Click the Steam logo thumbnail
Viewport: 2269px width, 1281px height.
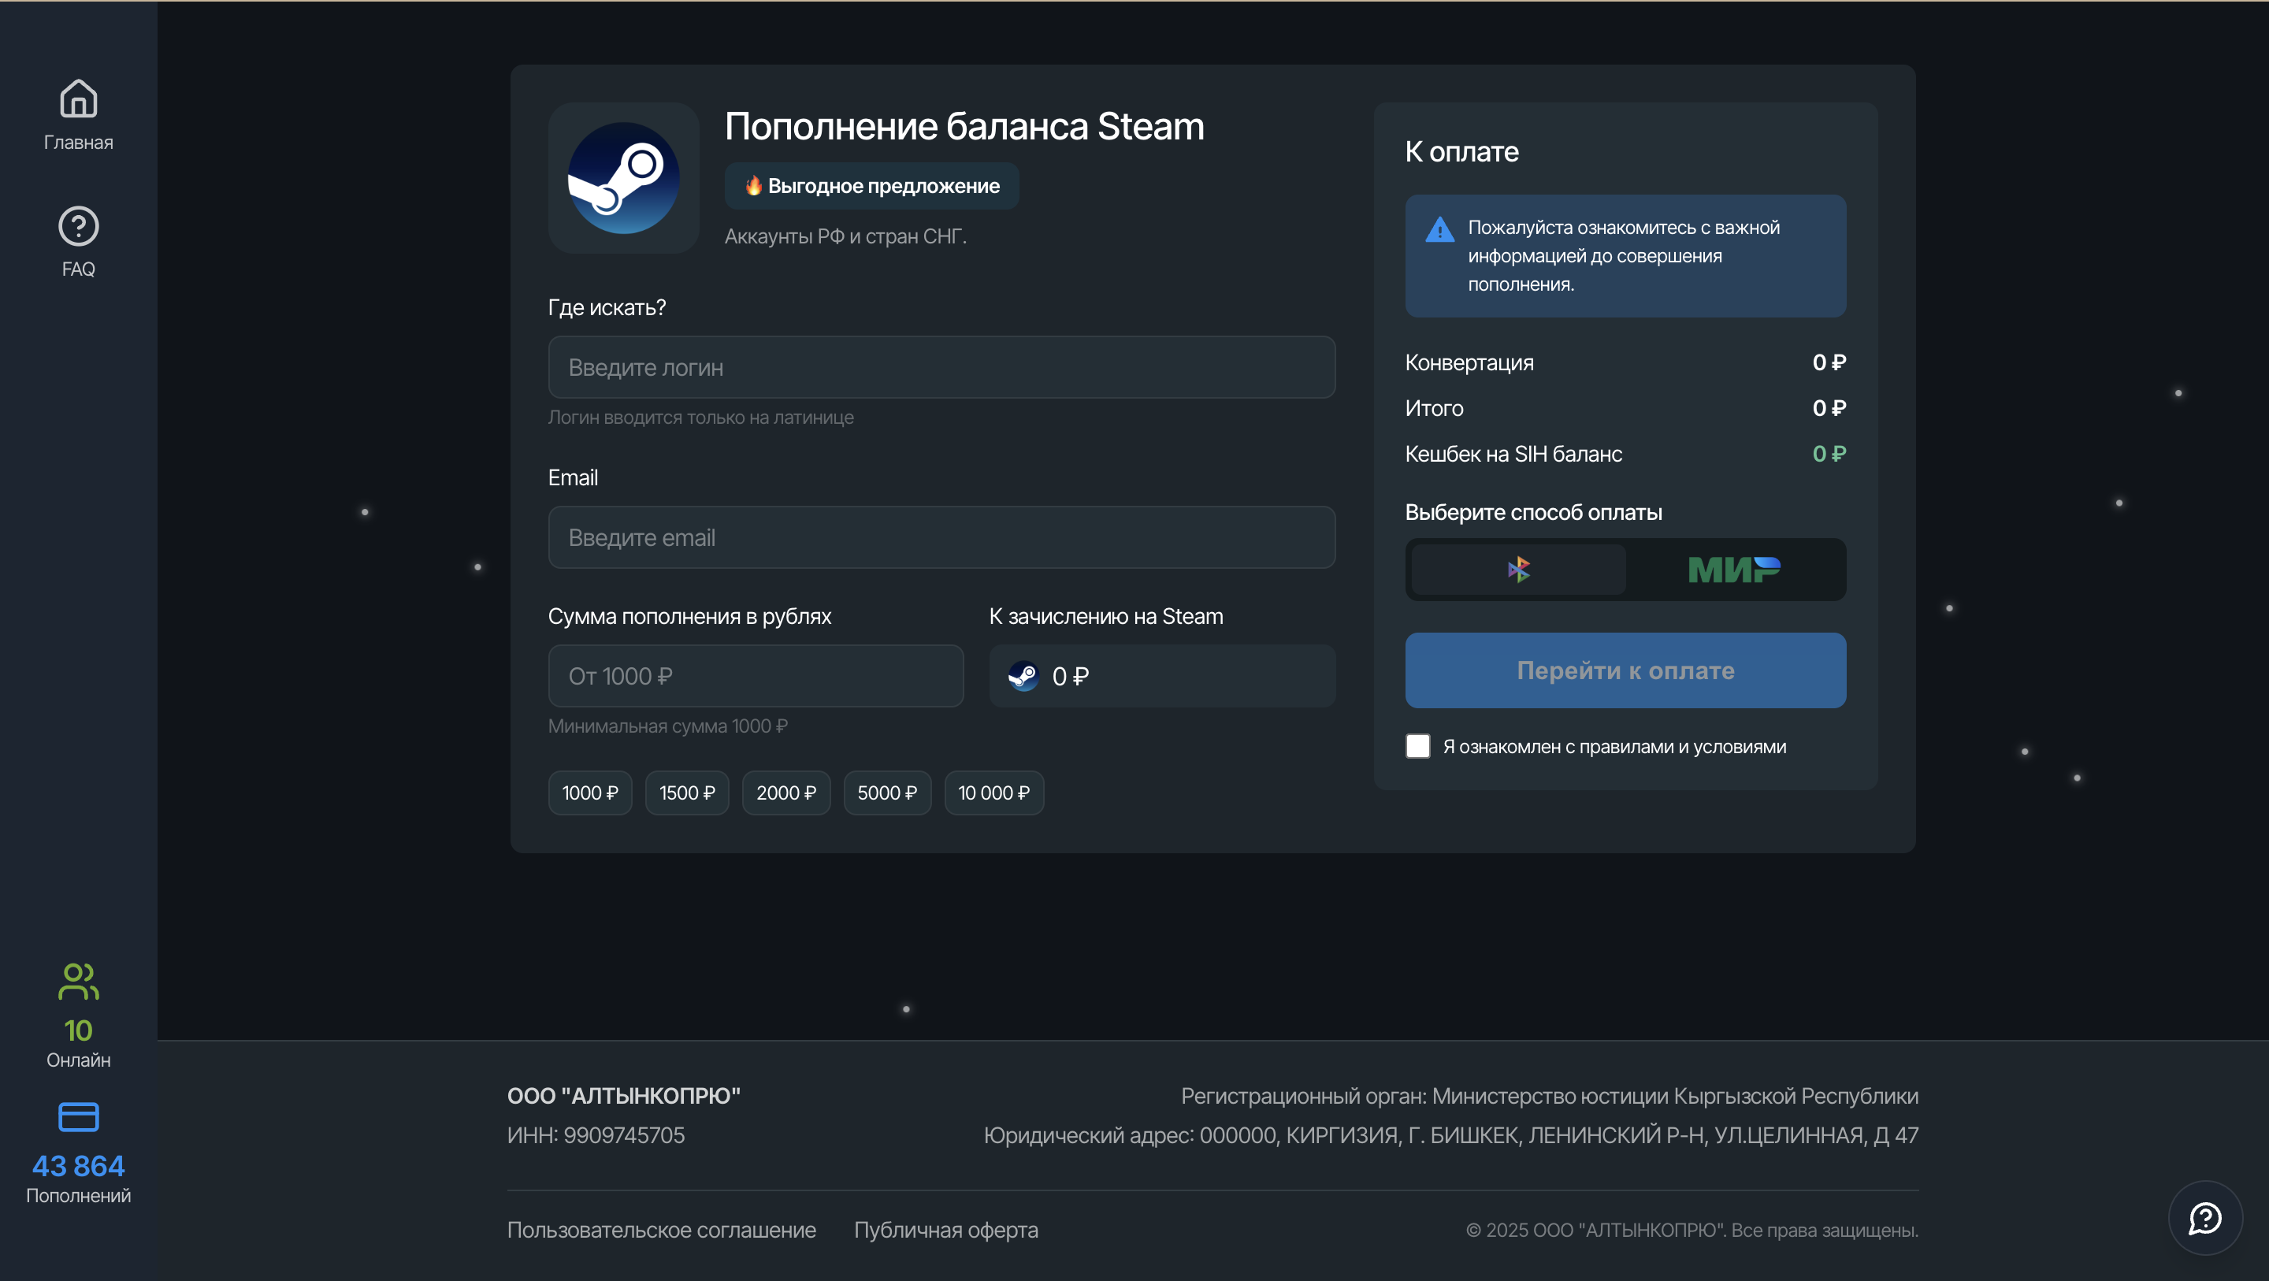coord(622,178)
